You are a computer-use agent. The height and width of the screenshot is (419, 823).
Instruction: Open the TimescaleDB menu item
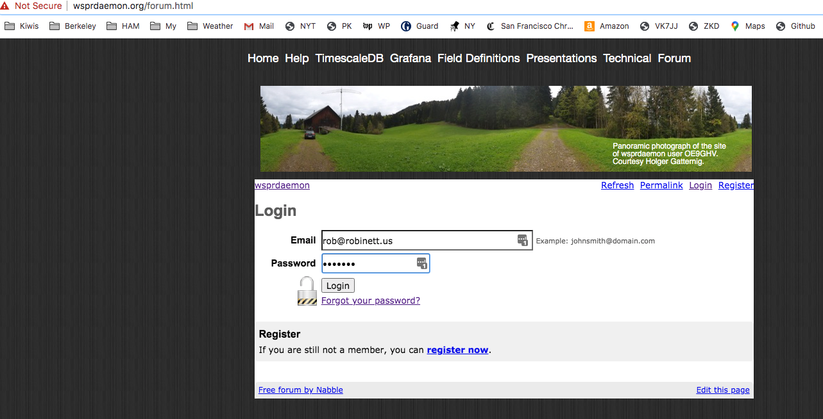[x=349, y=58]
